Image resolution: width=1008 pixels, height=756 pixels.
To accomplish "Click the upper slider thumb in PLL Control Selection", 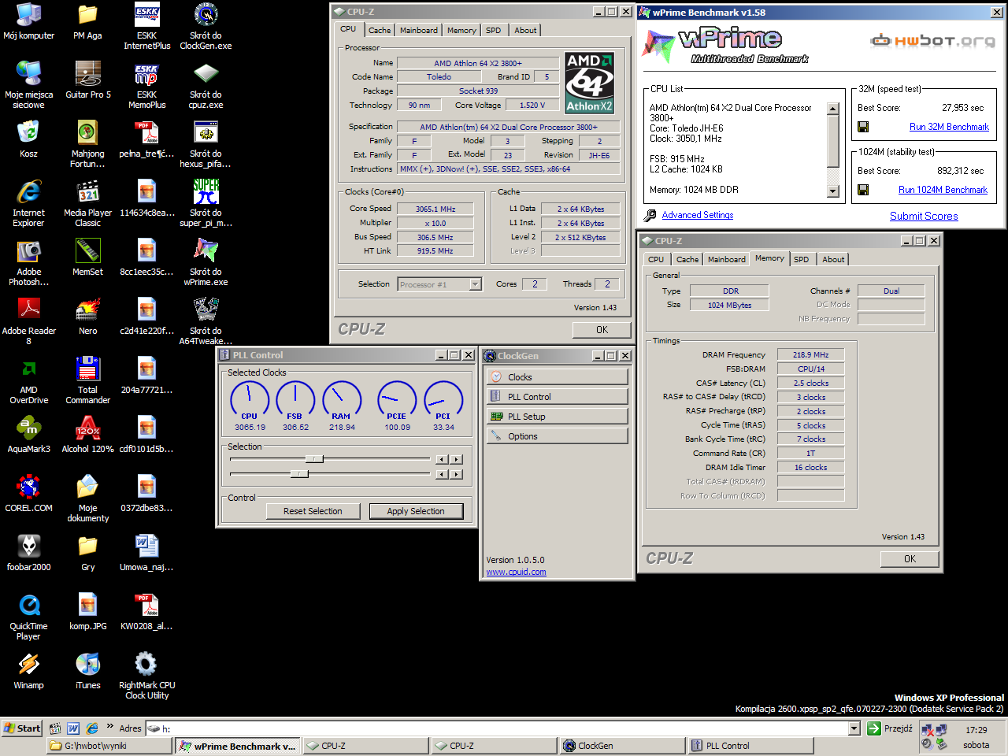I will point(314,459).
